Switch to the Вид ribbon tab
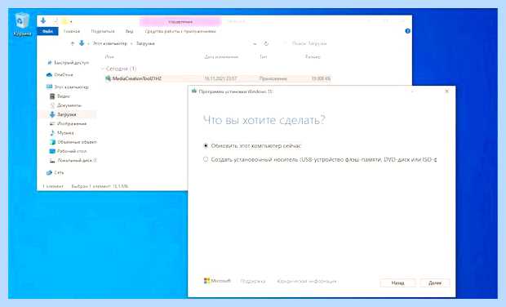Image resolution: width=506 pixels, height=307 pixels. 130,31
